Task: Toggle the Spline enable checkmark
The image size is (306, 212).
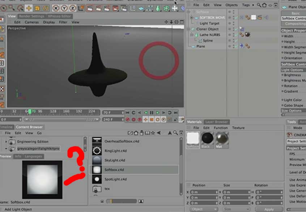Action: click(236, 41)
